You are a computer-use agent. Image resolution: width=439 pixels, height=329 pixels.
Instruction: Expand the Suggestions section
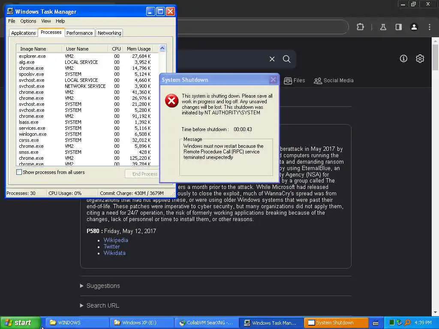point(100,286)
